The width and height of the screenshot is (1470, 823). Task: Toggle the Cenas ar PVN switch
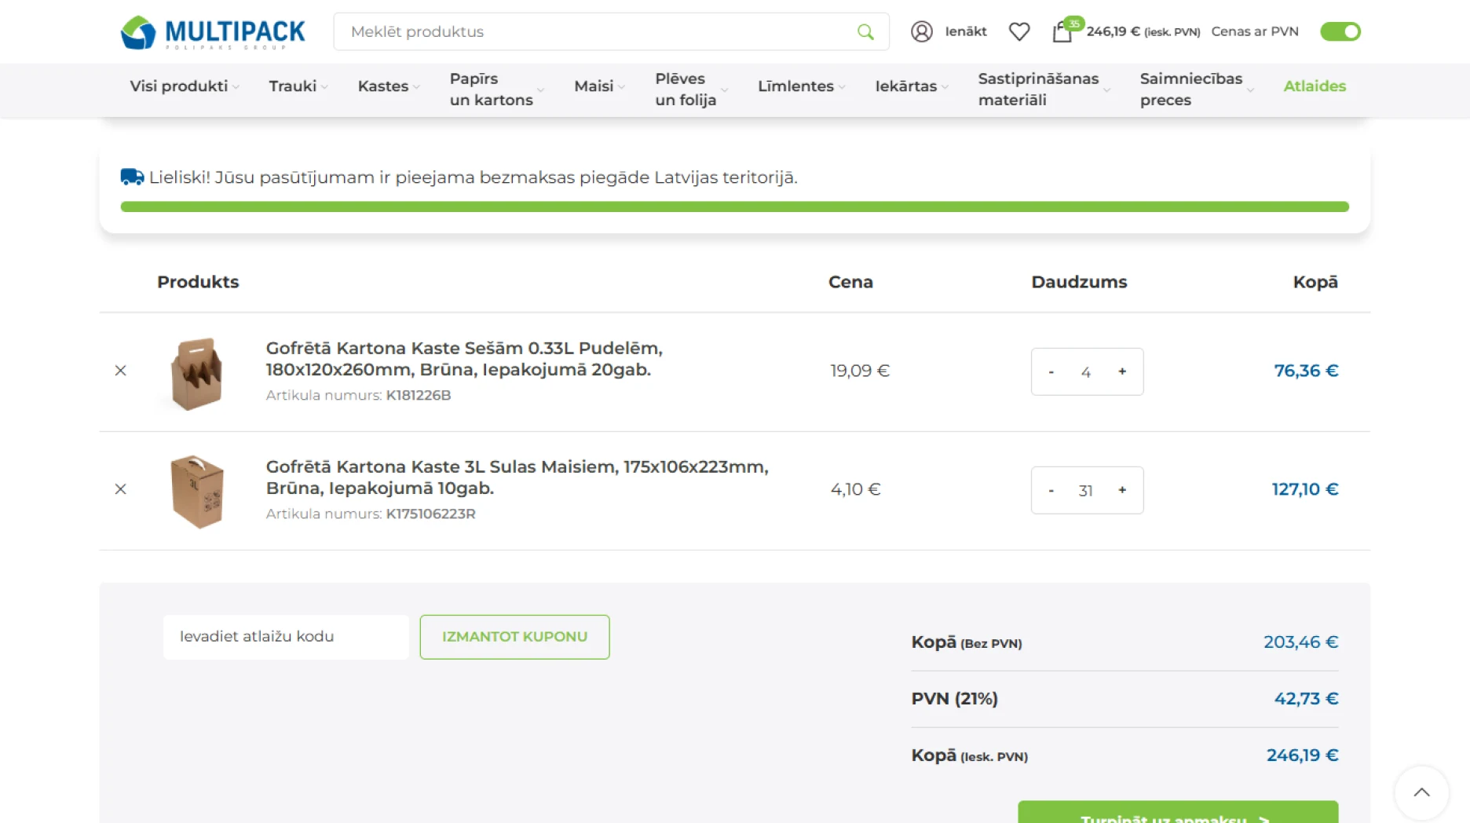point(1340,31)
